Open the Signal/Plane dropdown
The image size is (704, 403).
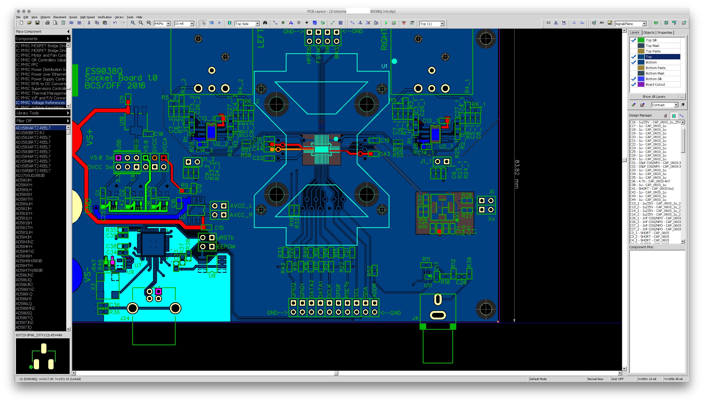point(644,24)
